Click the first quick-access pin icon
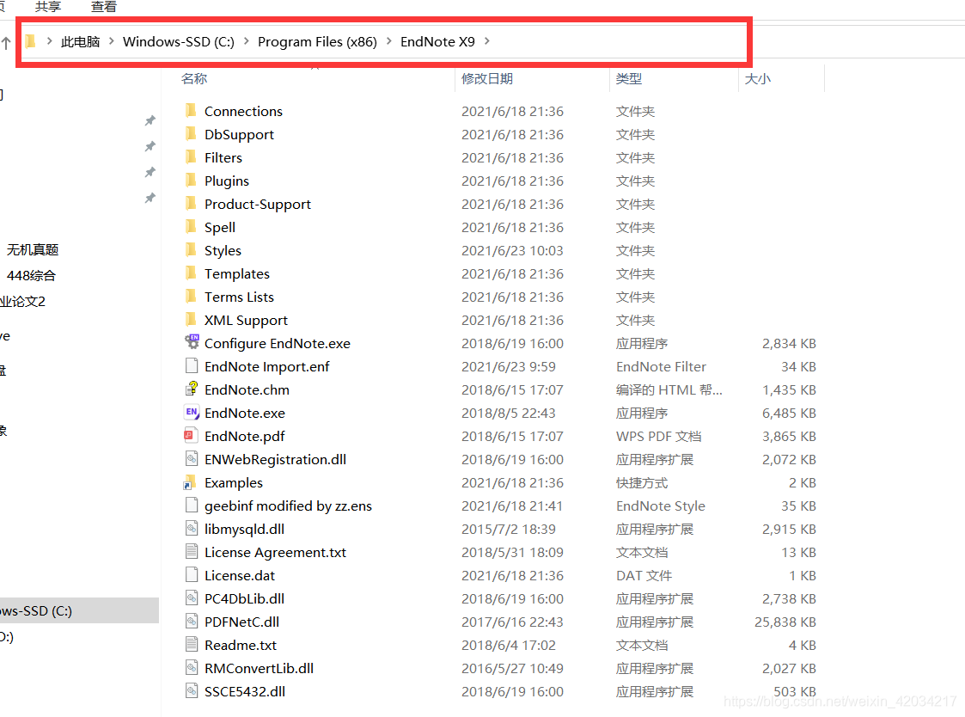 (x=150, y=120)
